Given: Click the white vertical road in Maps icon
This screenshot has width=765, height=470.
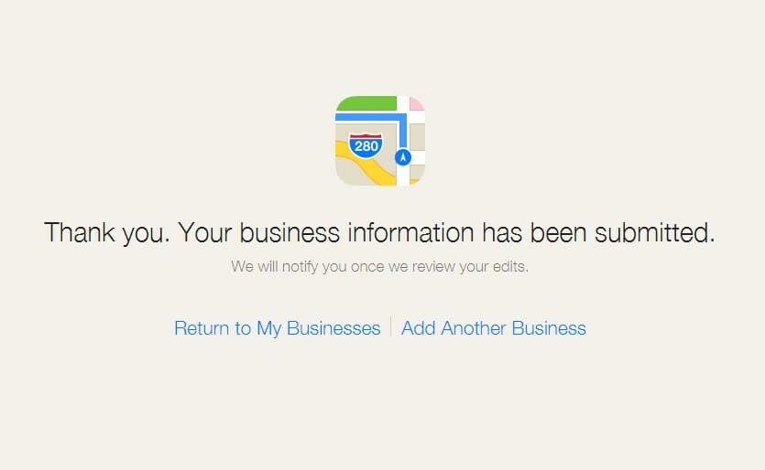Looking at the screenshot, I should [x=403, y=141].
